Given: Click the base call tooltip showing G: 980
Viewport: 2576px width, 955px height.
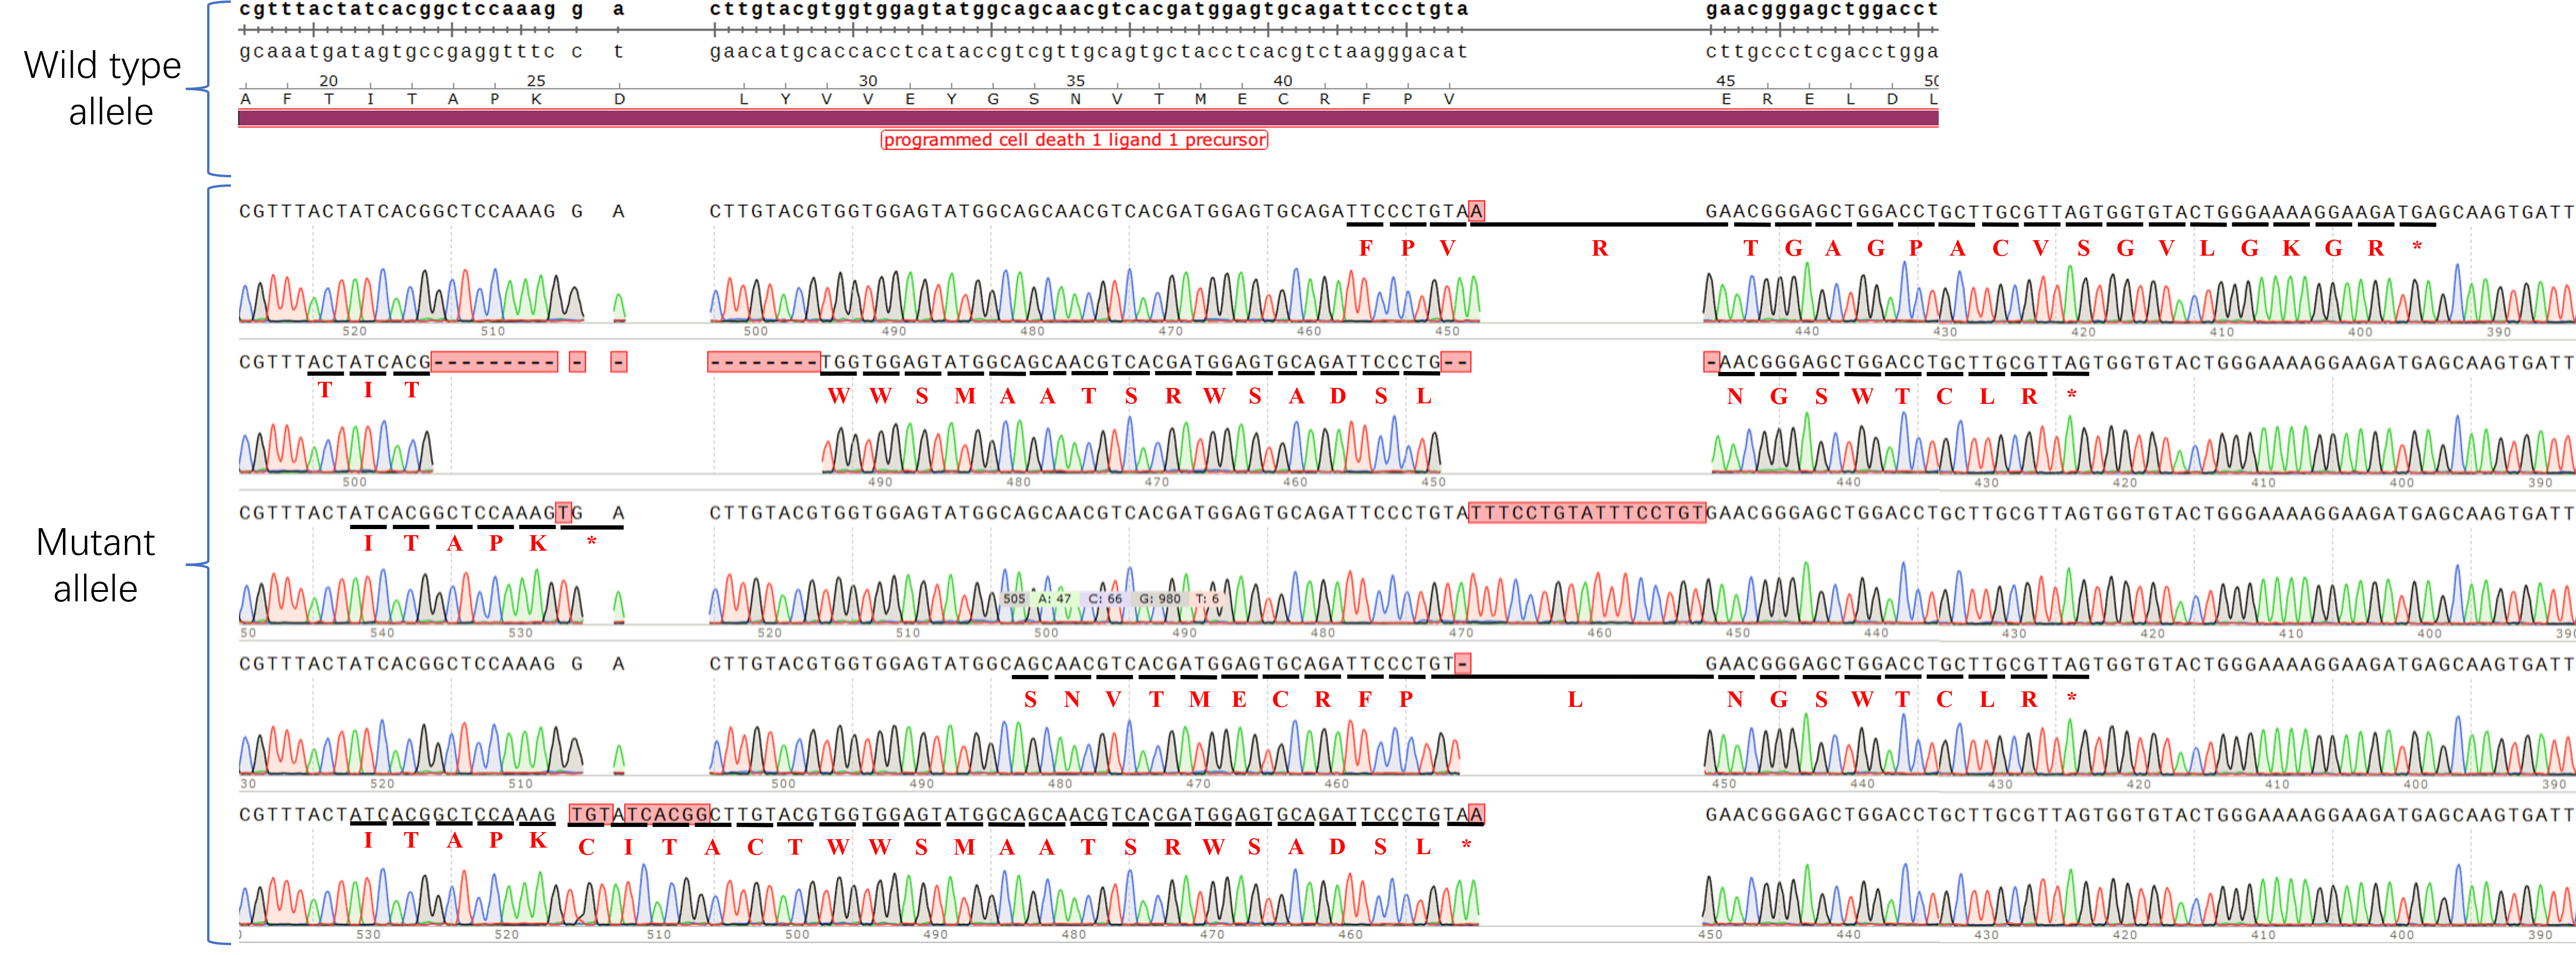Looking at the screenshot, I should [x=1160, y=599].
